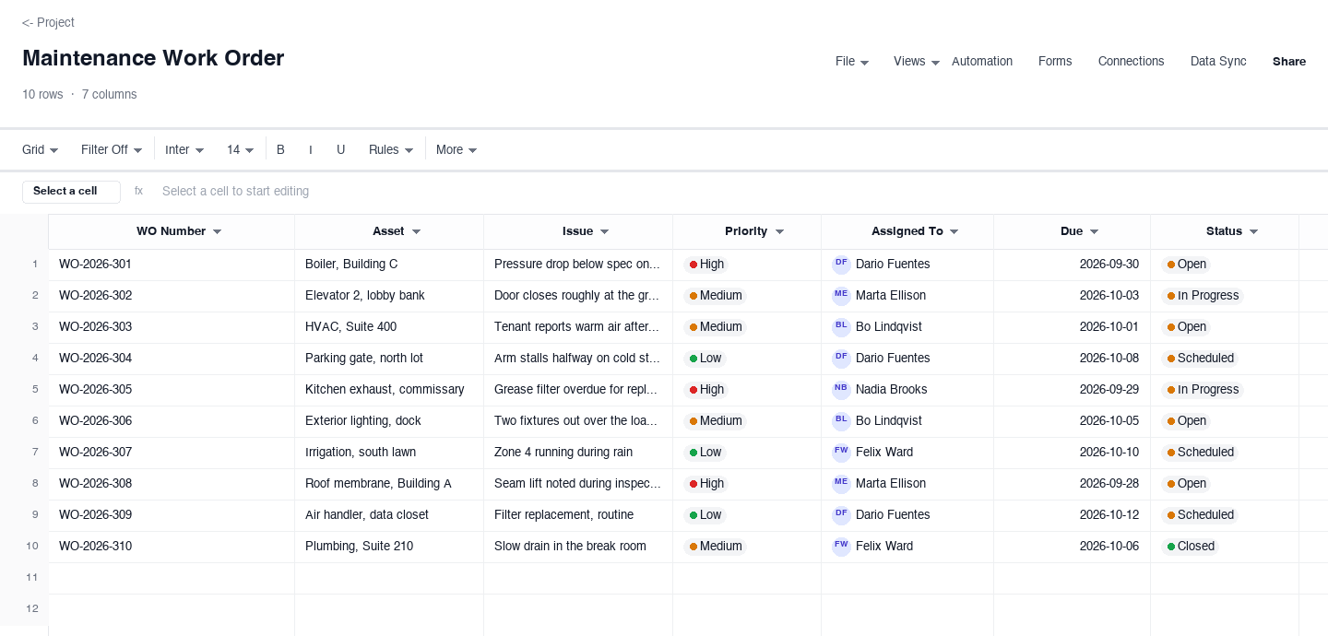
Task: Open Data Sync in the top menu
Action: pyautogui.click(x=1218, y=62)
